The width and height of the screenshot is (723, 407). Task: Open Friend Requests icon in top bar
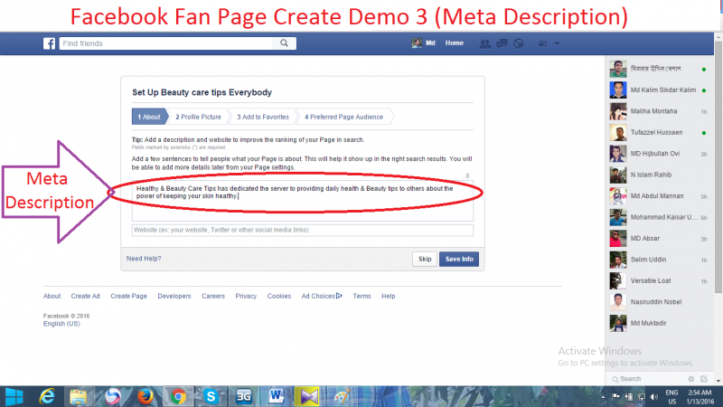[484, 43]
